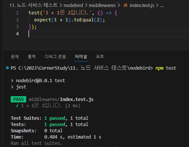Click the 'test' function name on line 1
Image resolution: width=189 pixels, height=147 pixels.
click(x=34, y=13)
